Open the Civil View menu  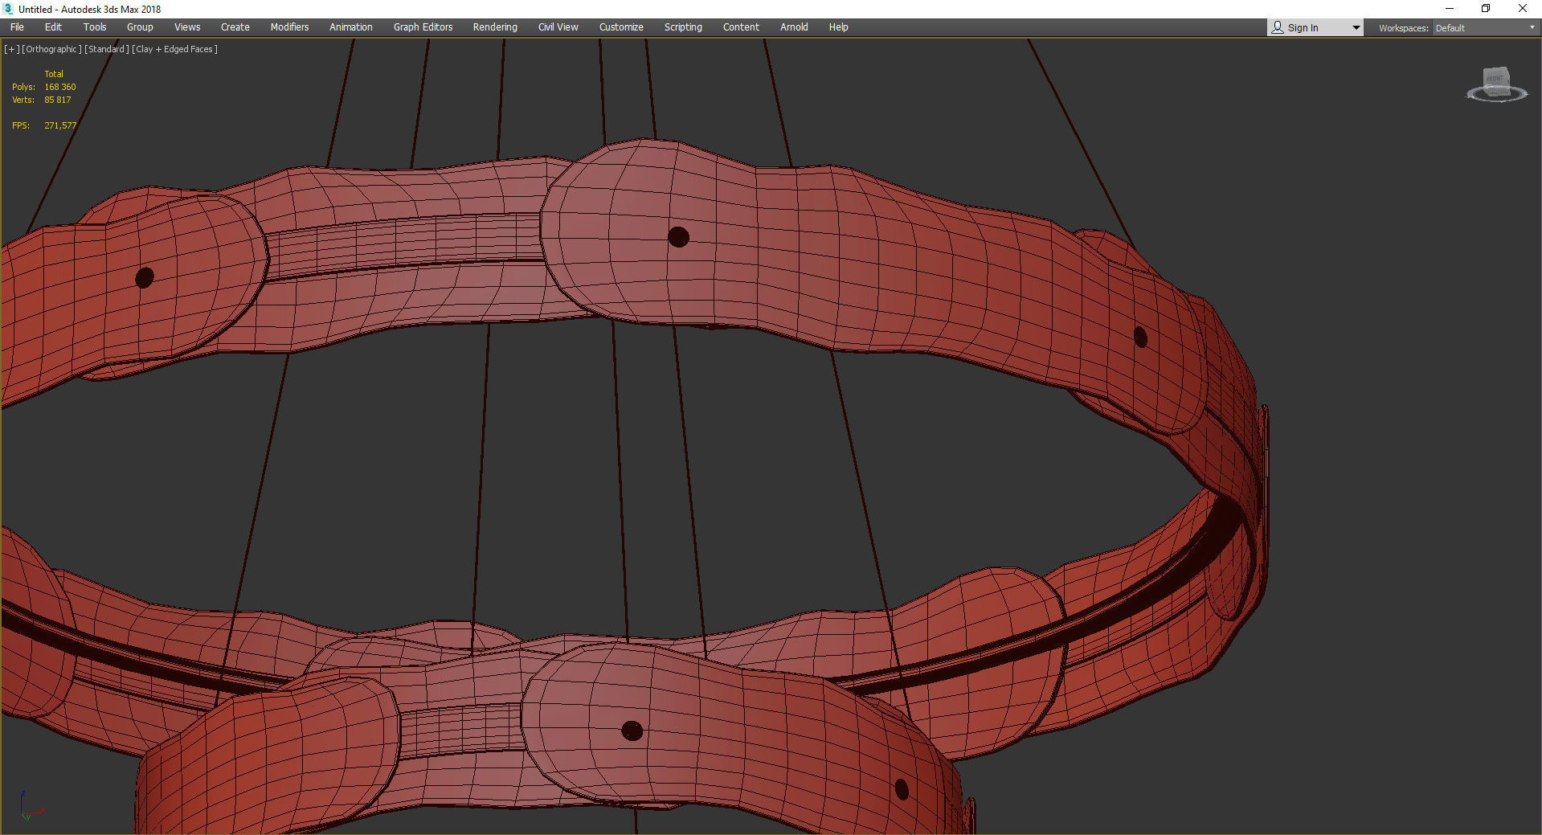click(x=558, y=27)
